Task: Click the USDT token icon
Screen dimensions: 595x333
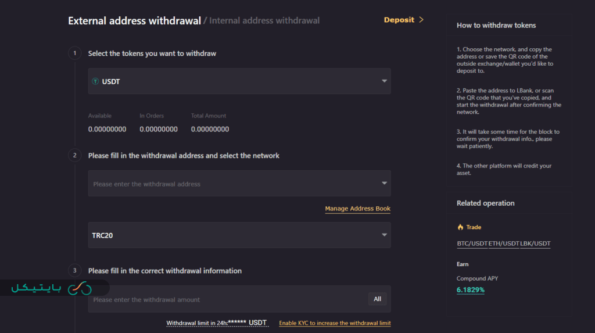Action: [95, 81]
